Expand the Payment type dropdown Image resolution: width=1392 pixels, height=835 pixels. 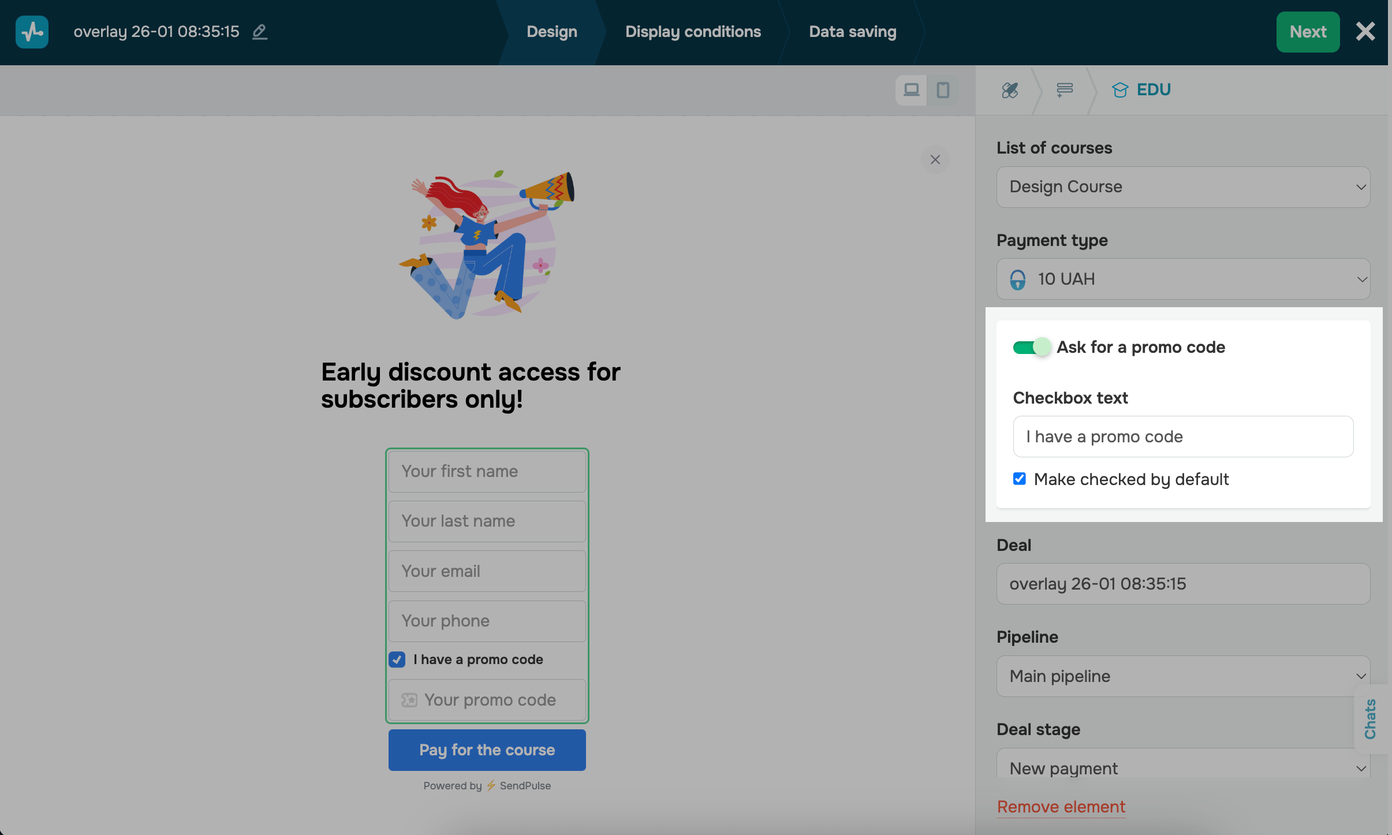(1182, 279)
